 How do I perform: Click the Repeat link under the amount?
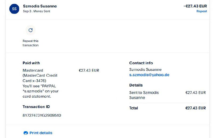(202, 11)
